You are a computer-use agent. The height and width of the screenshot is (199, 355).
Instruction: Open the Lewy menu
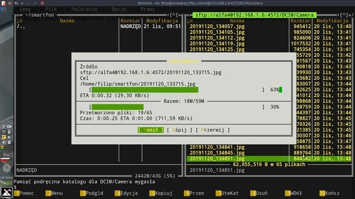click(25, 9)
